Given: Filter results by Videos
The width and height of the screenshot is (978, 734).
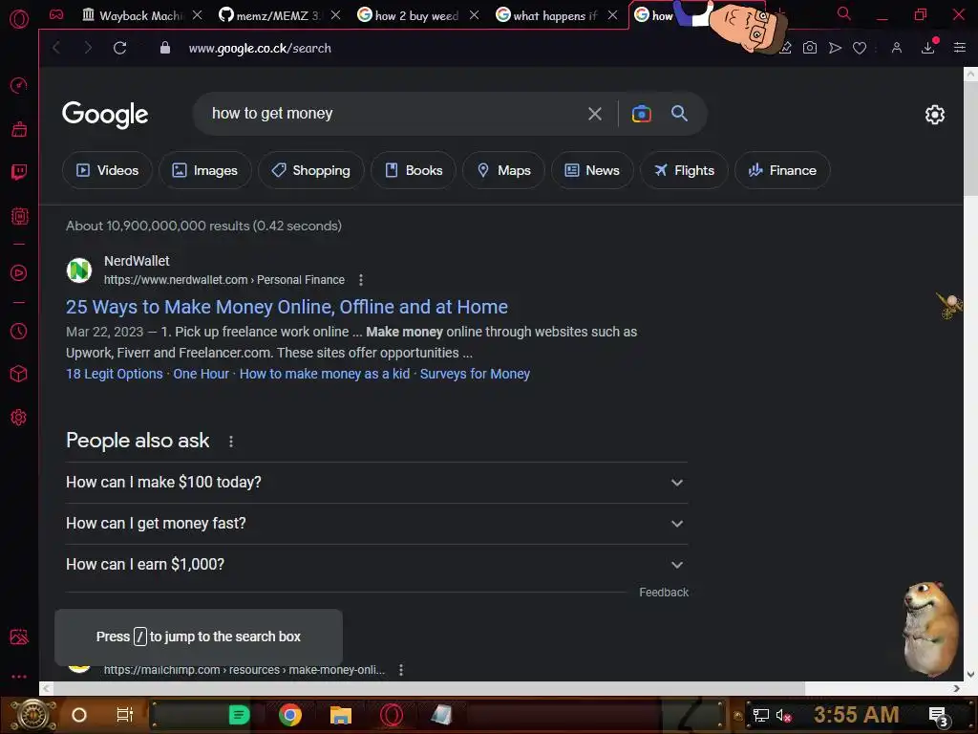Looking at the screenshot, I should pos(107,170).
